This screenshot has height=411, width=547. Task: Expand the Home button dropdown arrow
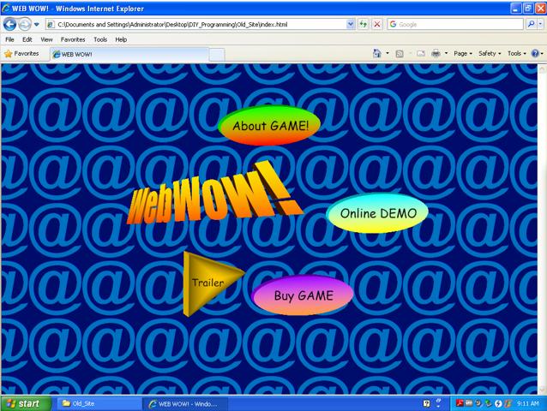(388, 53)
